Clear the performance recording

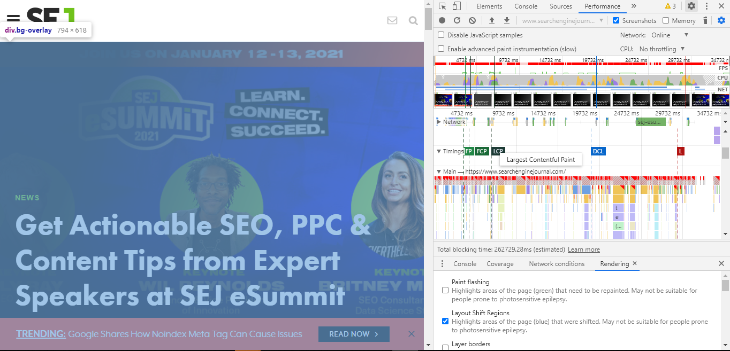click(472, 20)
